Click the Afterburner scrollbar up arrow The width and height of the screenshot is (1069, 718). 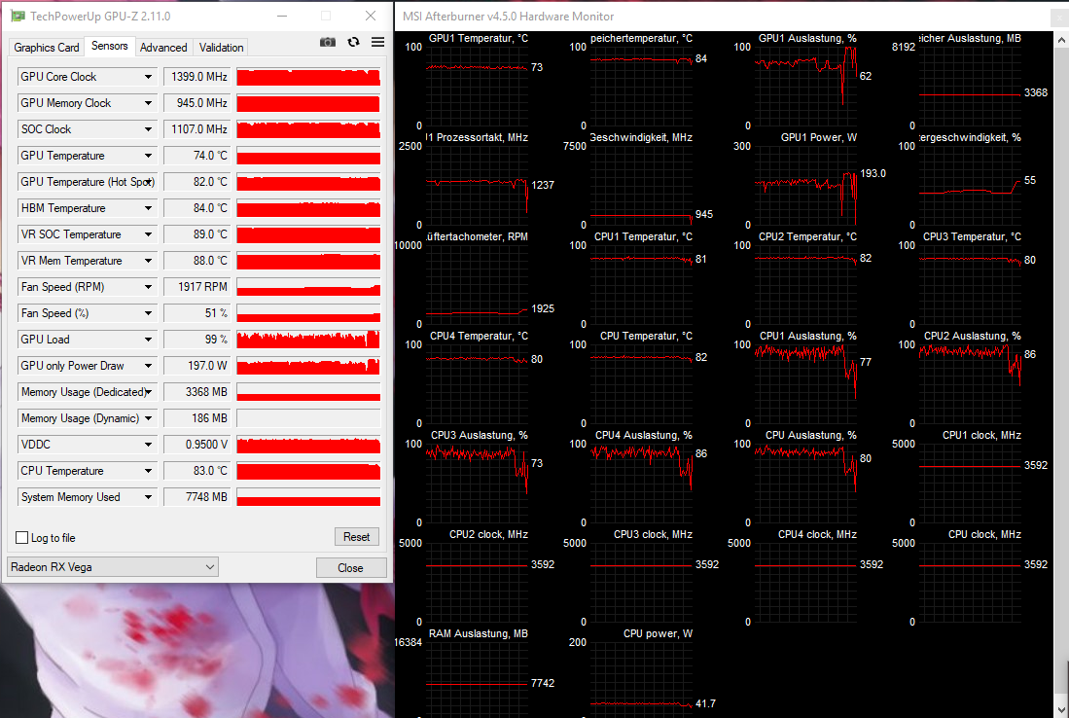point(1061,40)
